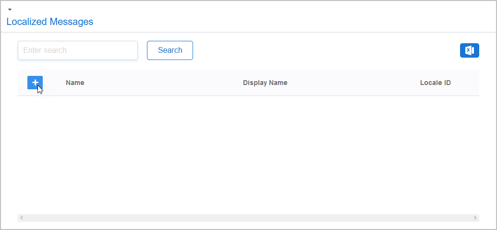497x230 pixels.
Task: Run the query with the outlined Search button
Action: pos(170,50)
